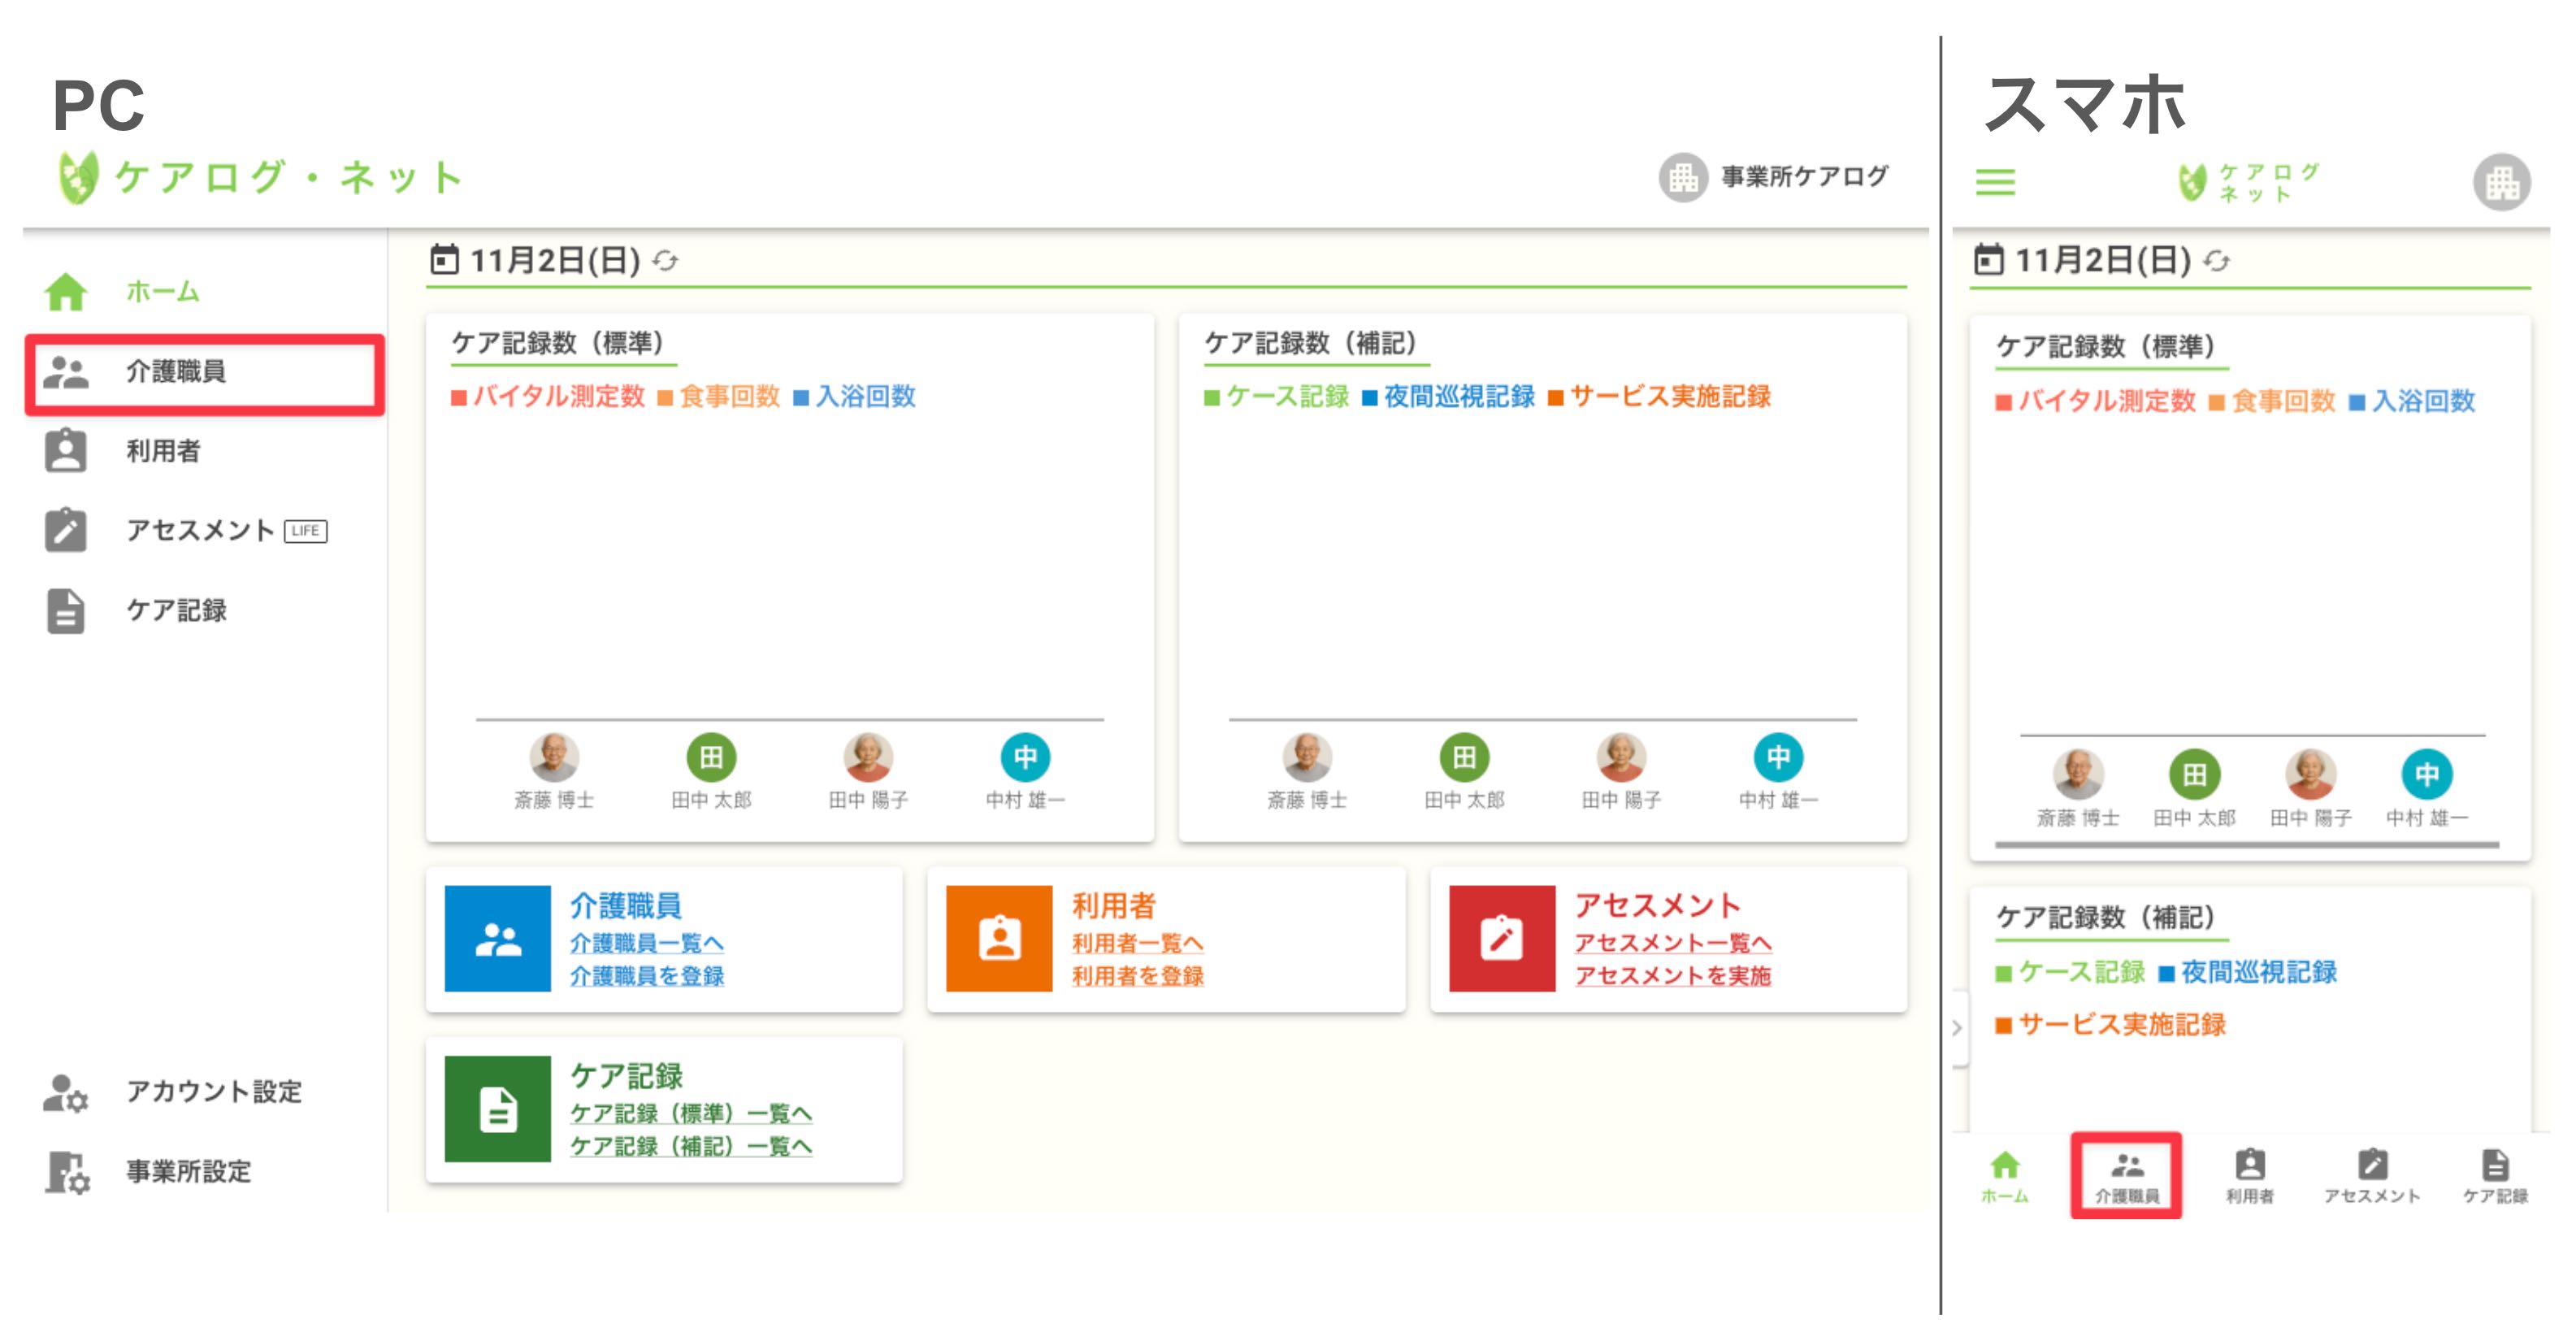Click 田中 陽子 avatar in PC standard chart
This screenshot has height=1341, width=2576.
tap(867, 759)
